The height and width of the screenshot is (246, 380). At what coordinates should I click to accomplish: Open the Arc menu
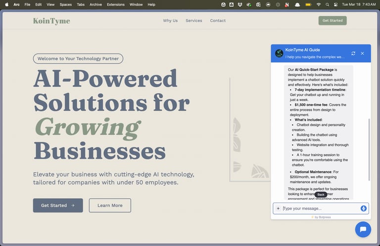point(16,4)
